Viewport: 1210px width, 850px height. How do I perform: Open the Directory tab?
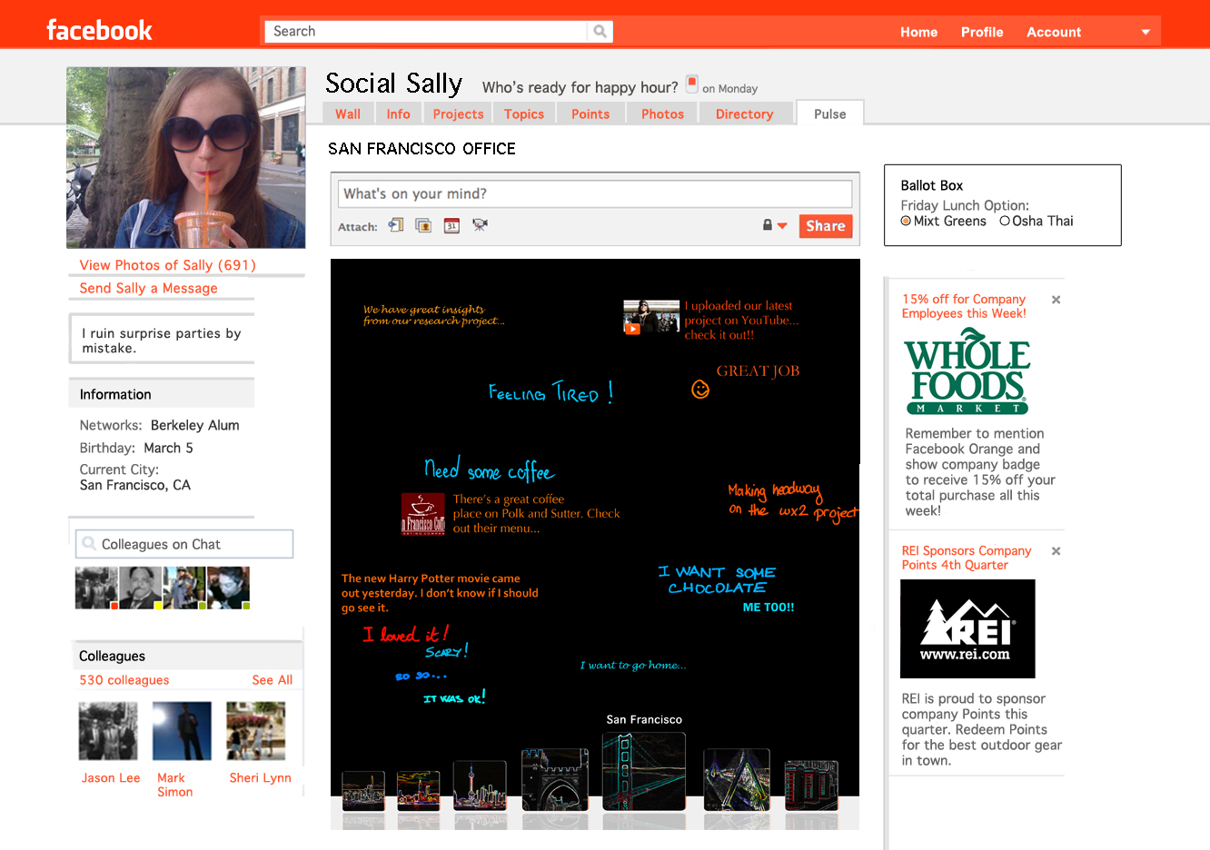pos(744,114)
